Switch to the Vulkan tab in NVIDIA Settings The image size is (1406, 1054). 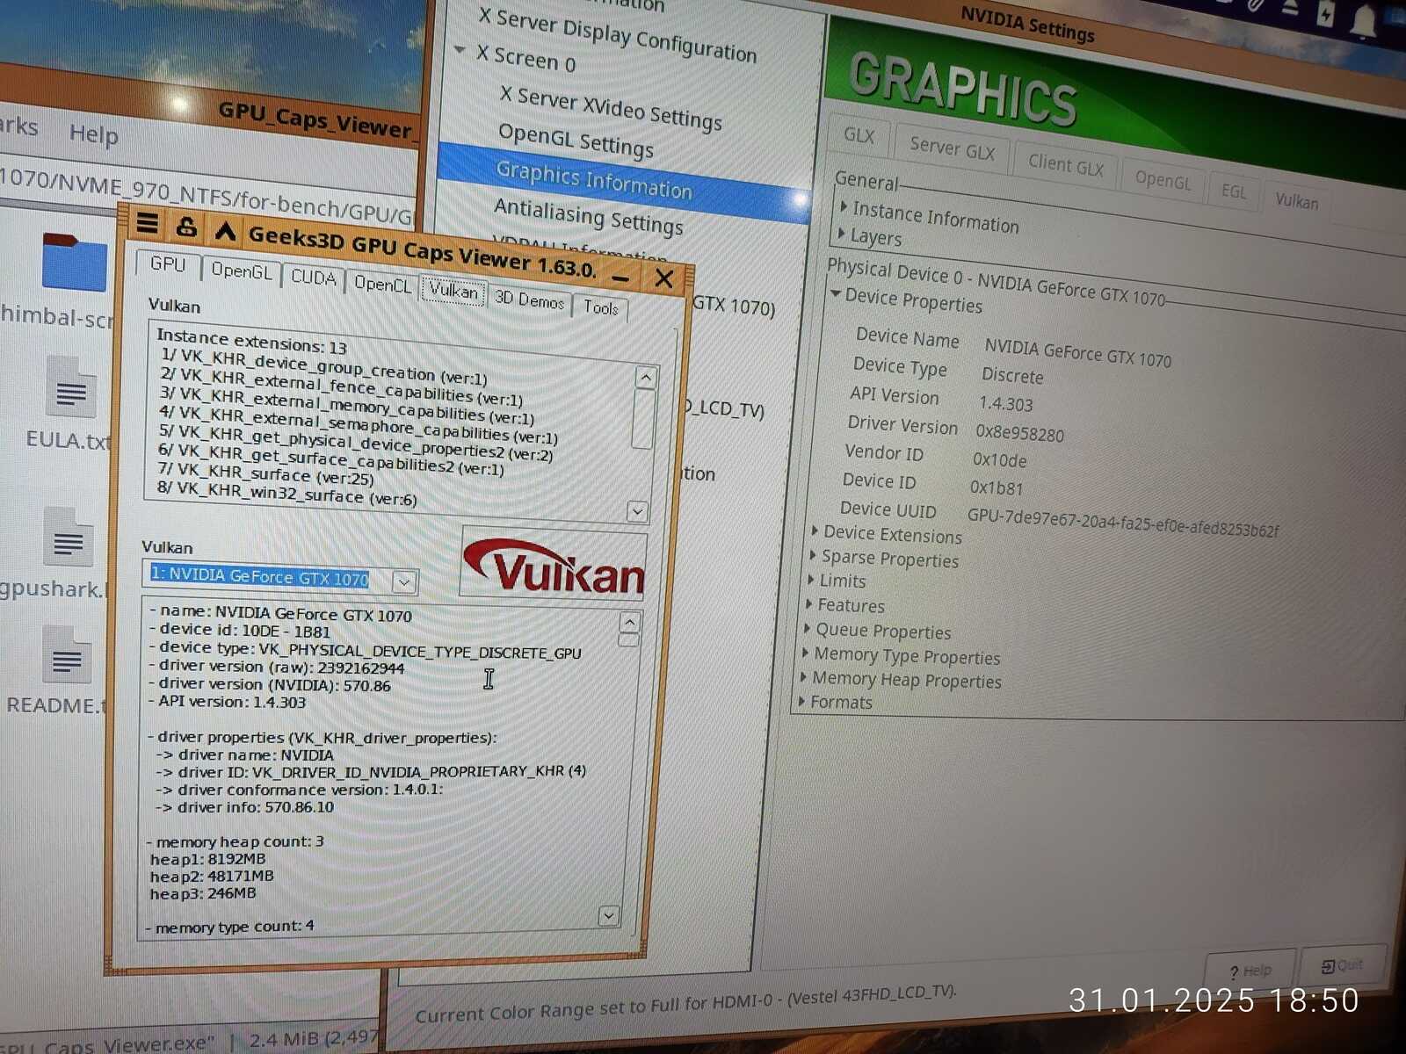1296,201
